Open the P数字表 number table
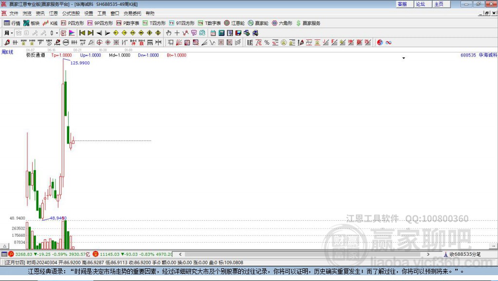The width and height of the screenshot is (498, 281). [128, 23]
